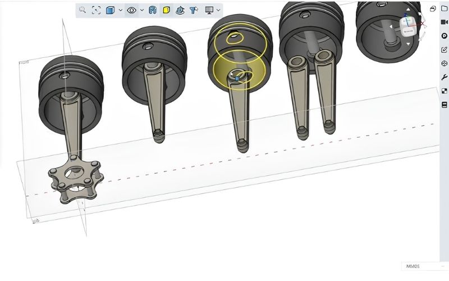449x281 pixels.
Task: Click the steering wheel sidebar icon
Action: pos(445,64)
